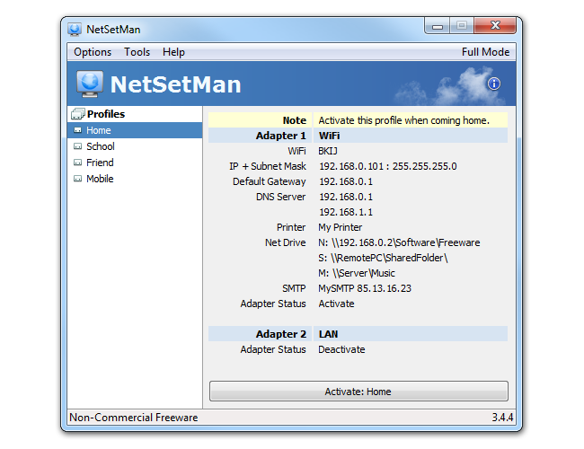Click the note 'Activate this profile when coming home.'

403,120
